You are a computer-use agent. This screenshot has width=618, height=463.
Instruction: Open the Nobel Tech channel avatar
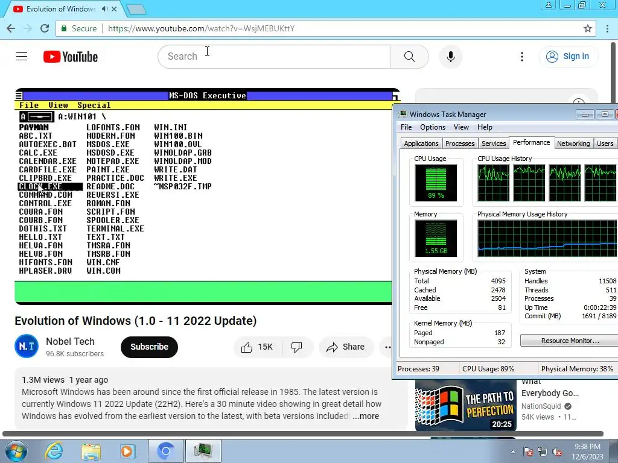[27, 347]
